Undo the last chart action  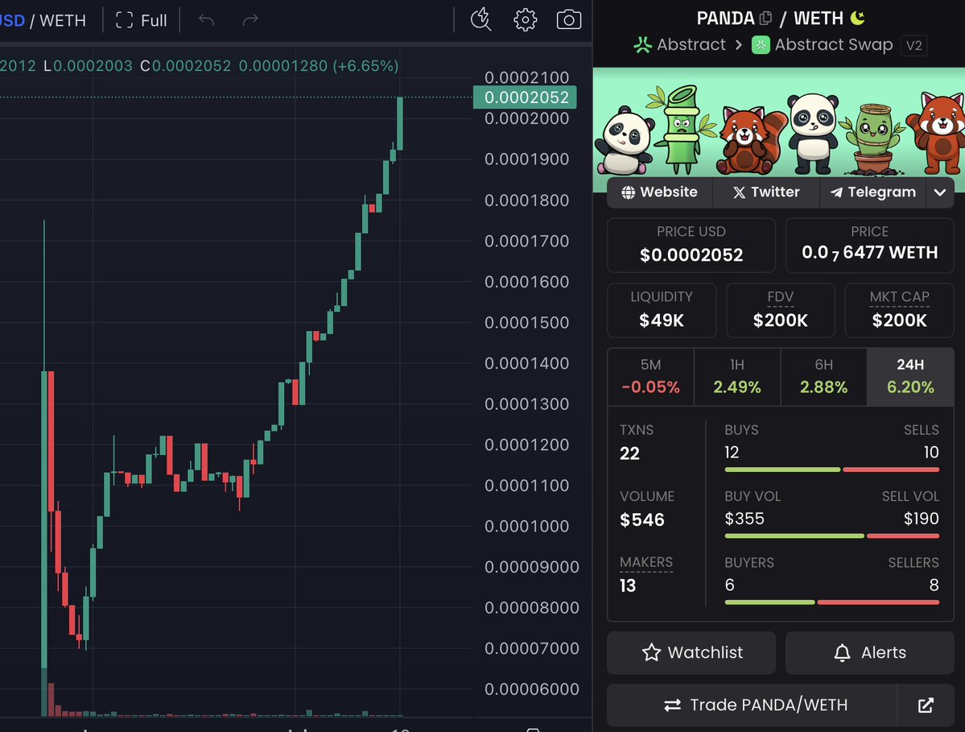[x=206, y=20]
